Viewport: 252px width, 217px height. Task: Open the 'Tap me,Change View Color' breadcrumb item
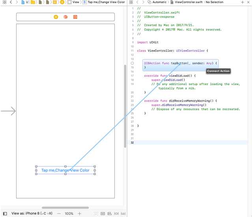tap(104, 2)
